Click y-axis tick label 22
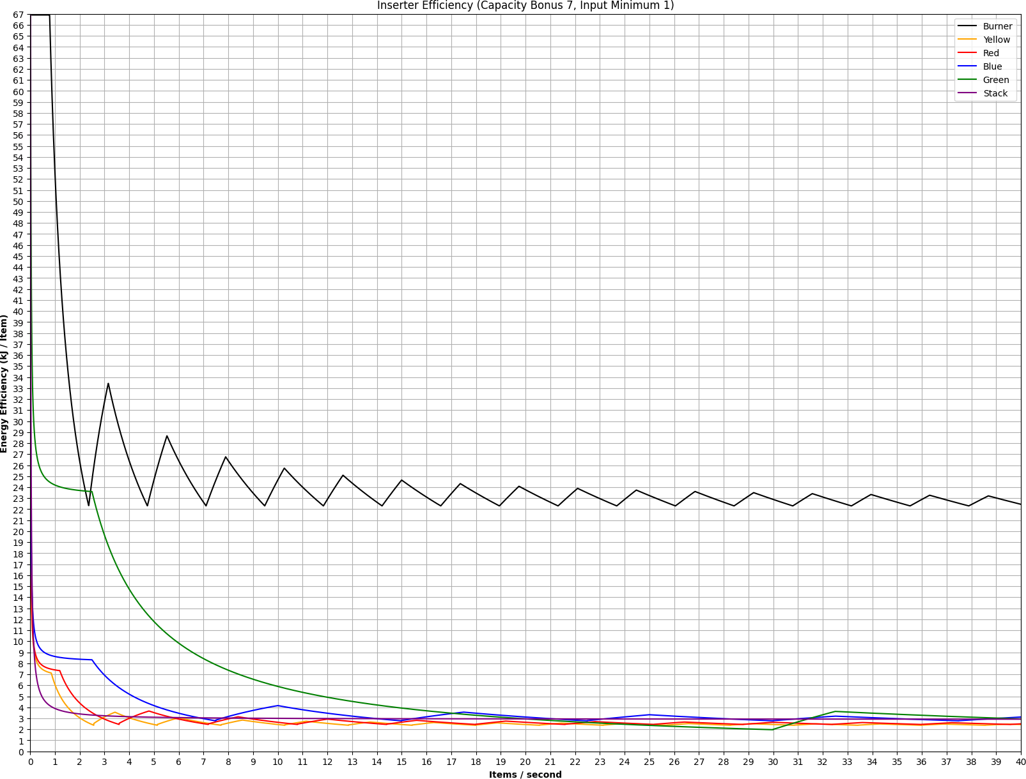1026x779 pixels. pyautogui.click(x=19, y=510)
